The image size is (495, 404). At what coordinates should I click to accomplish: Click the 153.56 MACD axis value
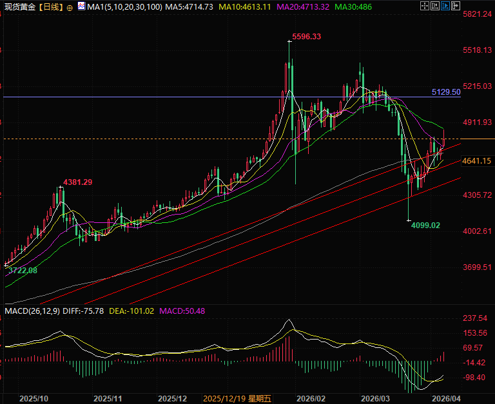point(475,333)
